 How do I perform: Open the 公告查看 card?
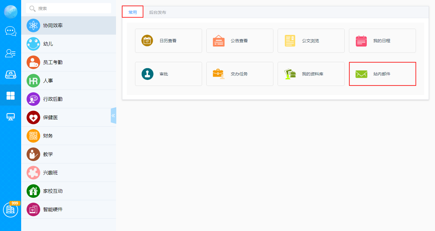240,41
